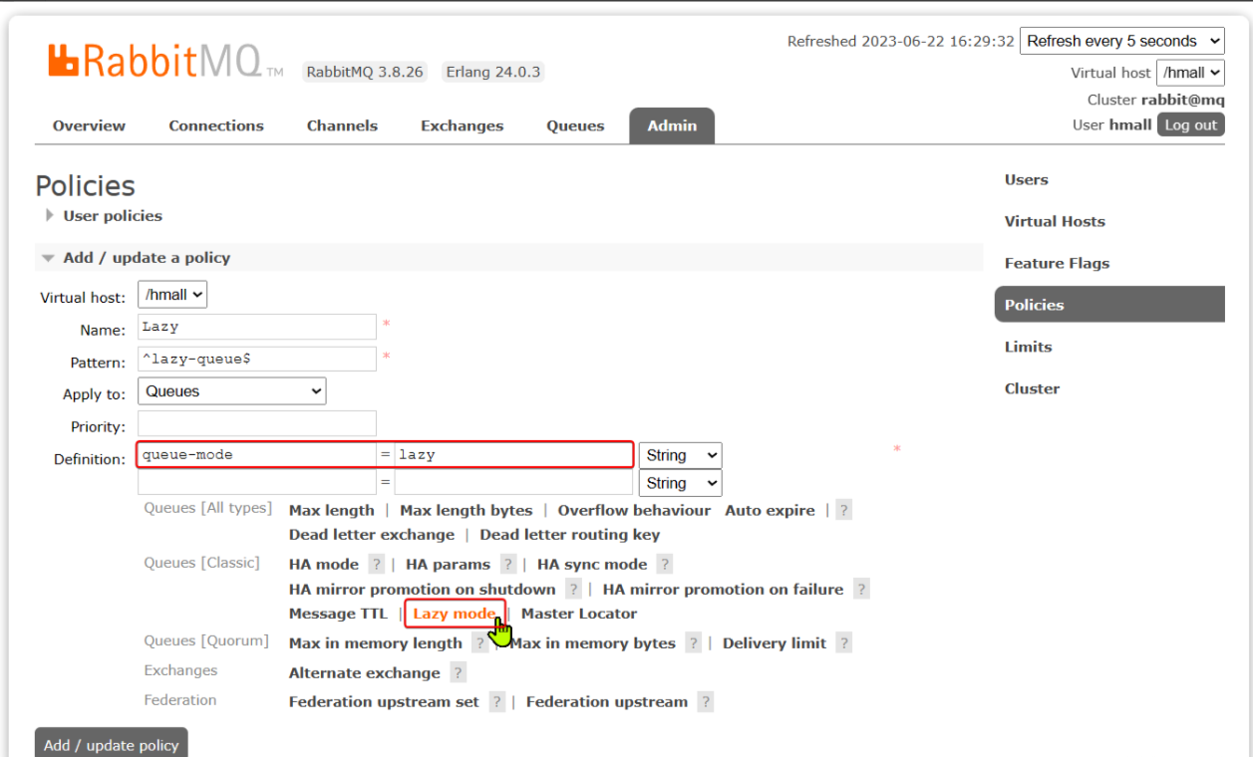
Task: Go to the Connections tab
Action: tap(216, 126)
